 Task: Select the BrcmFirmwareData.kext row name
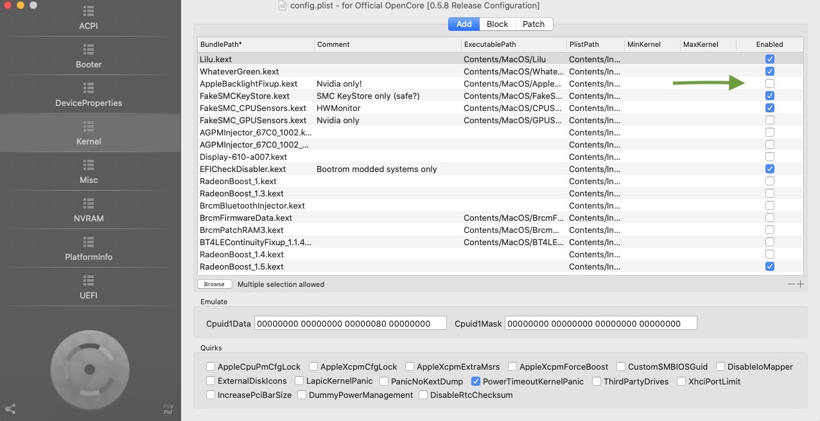click(246, 218)
